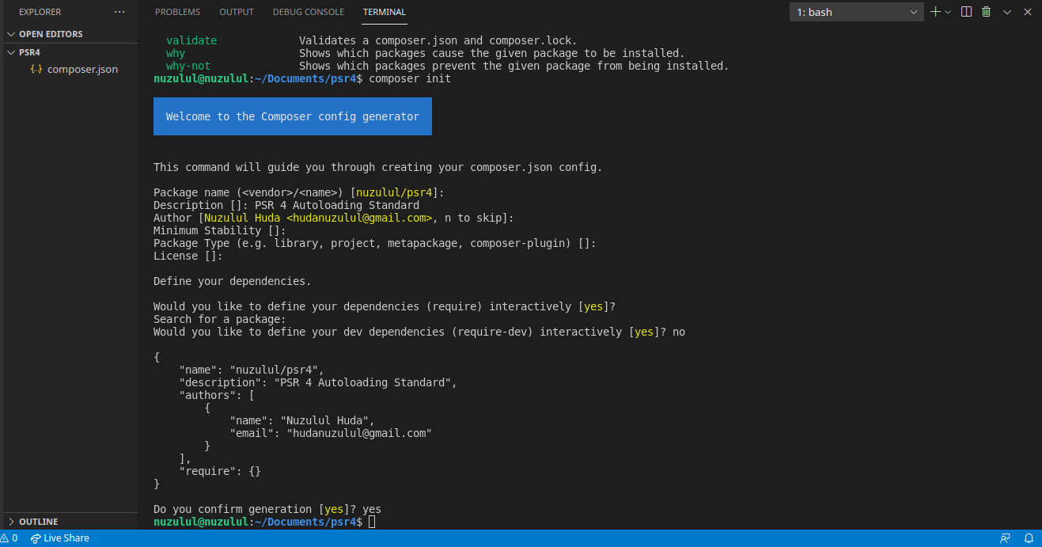Start Live Share session
Viewport: 1042px width, 547px height.
[60, 538]
